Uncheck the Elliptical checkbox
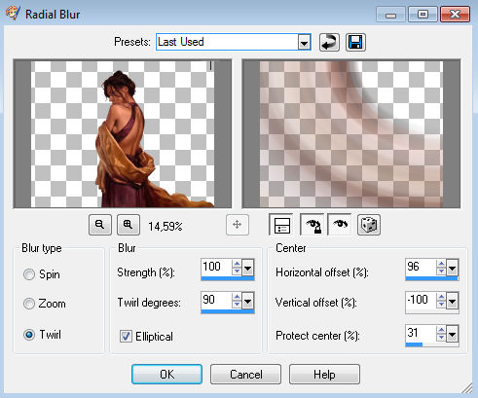Image resolution: width=478 pixels, height=398 pixels. tap(126, 337)
